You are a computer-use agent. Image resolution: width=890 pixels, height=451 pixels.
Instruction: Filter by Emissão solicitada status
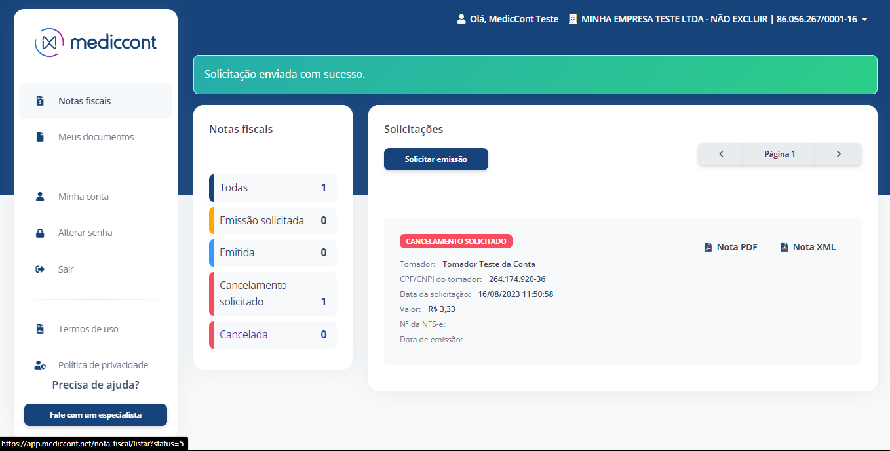coord(273,220)
